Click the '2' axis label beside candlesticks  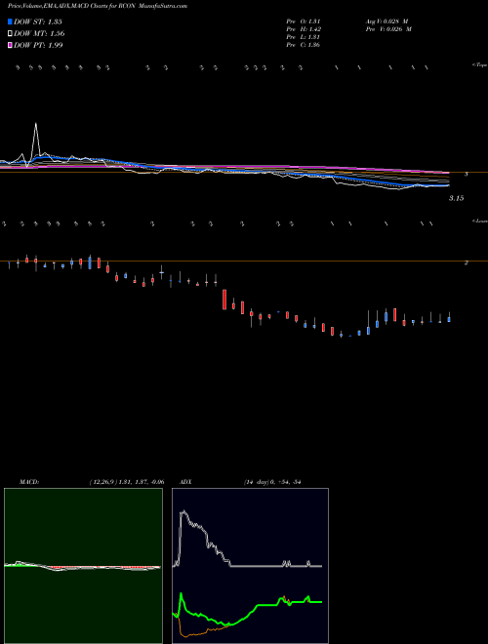(467, 262)
